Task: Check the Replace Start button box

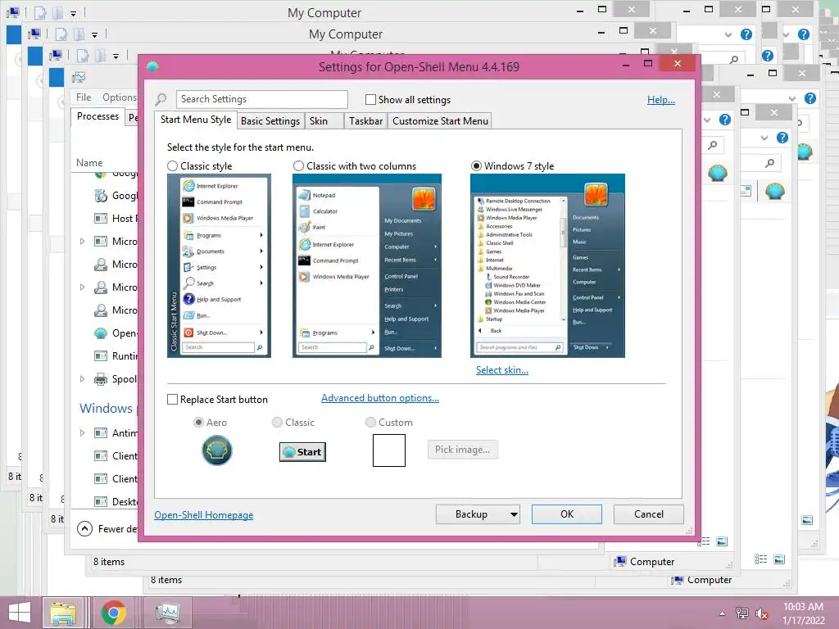Action: [x=172, y=400]
